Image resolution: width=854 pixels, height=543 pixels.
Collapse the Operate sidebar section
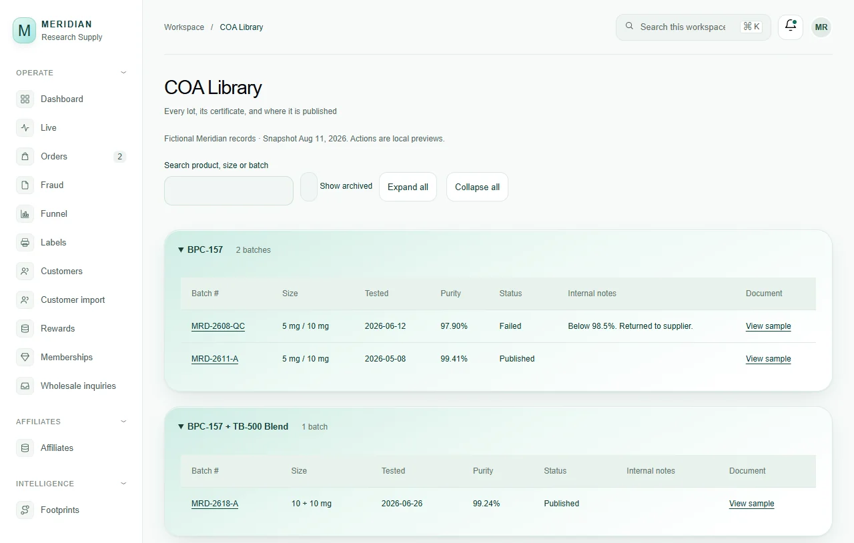point(123,73)
